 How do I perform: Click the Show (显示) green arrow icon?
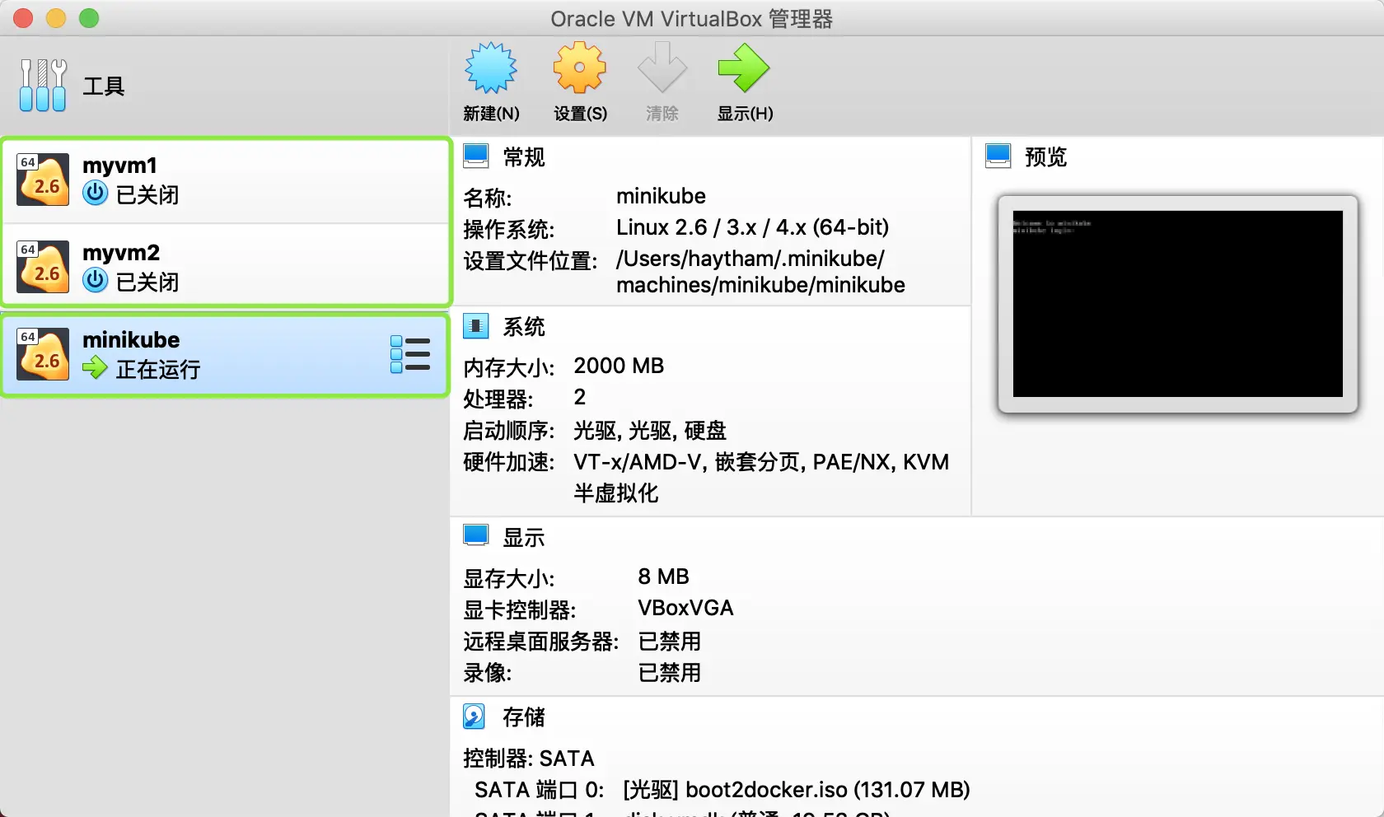744,68
